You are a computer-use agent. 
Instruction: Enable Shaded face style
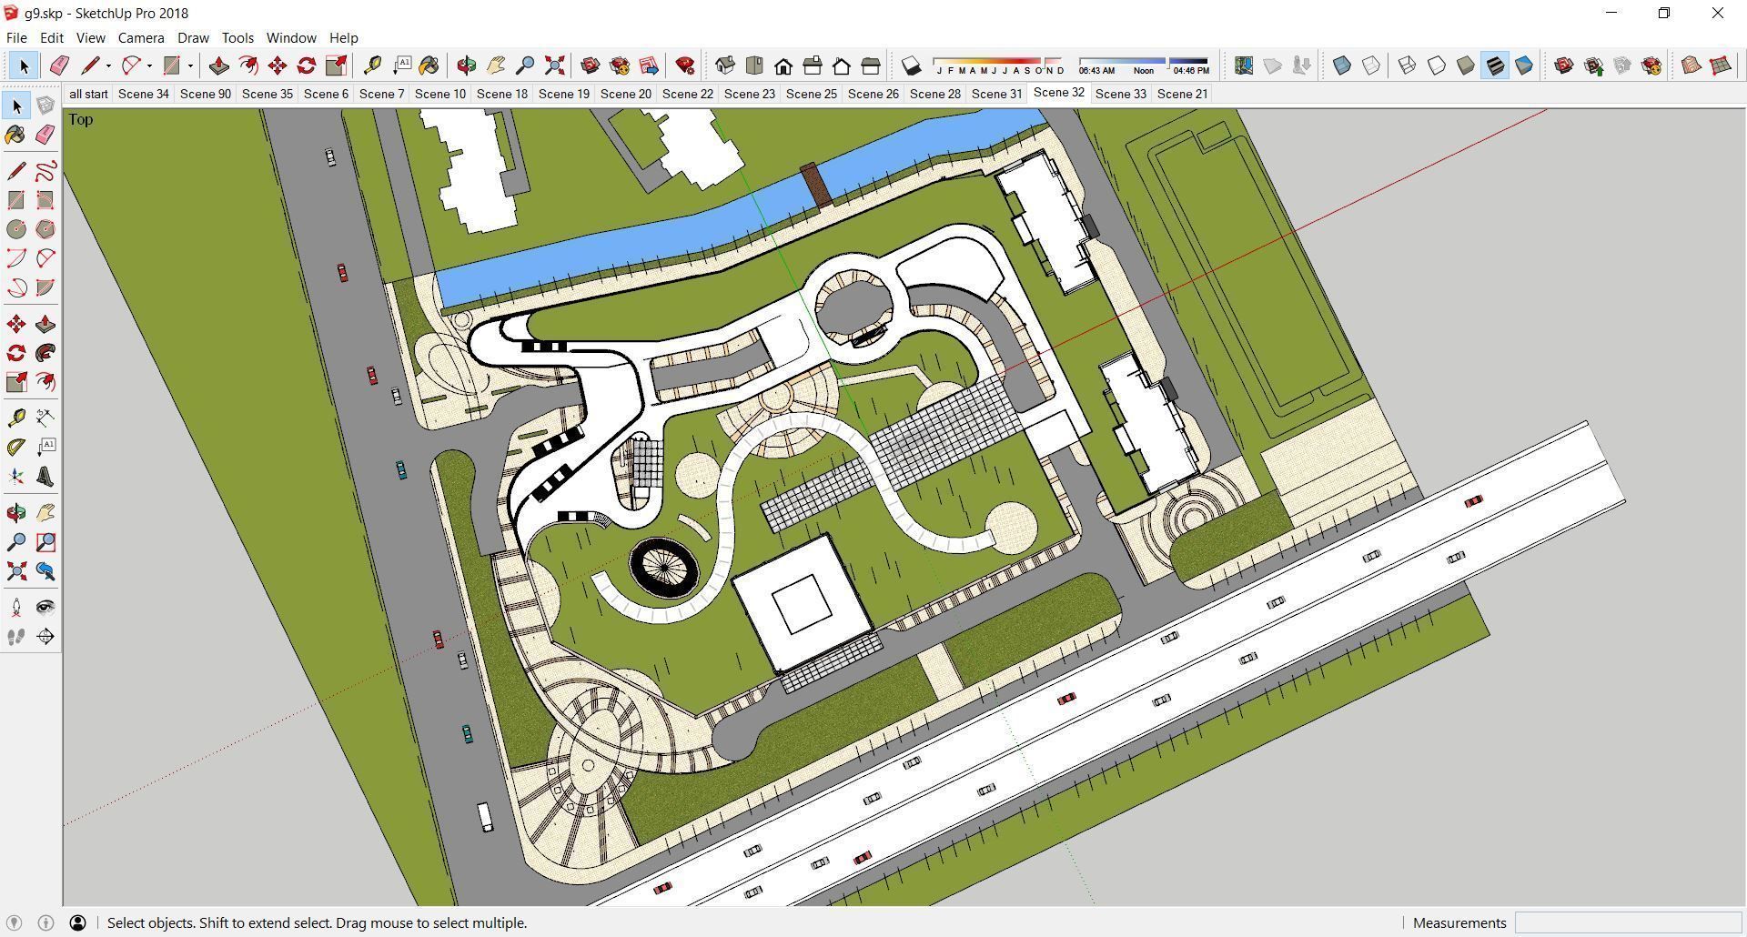click(x=1466, y=65)
